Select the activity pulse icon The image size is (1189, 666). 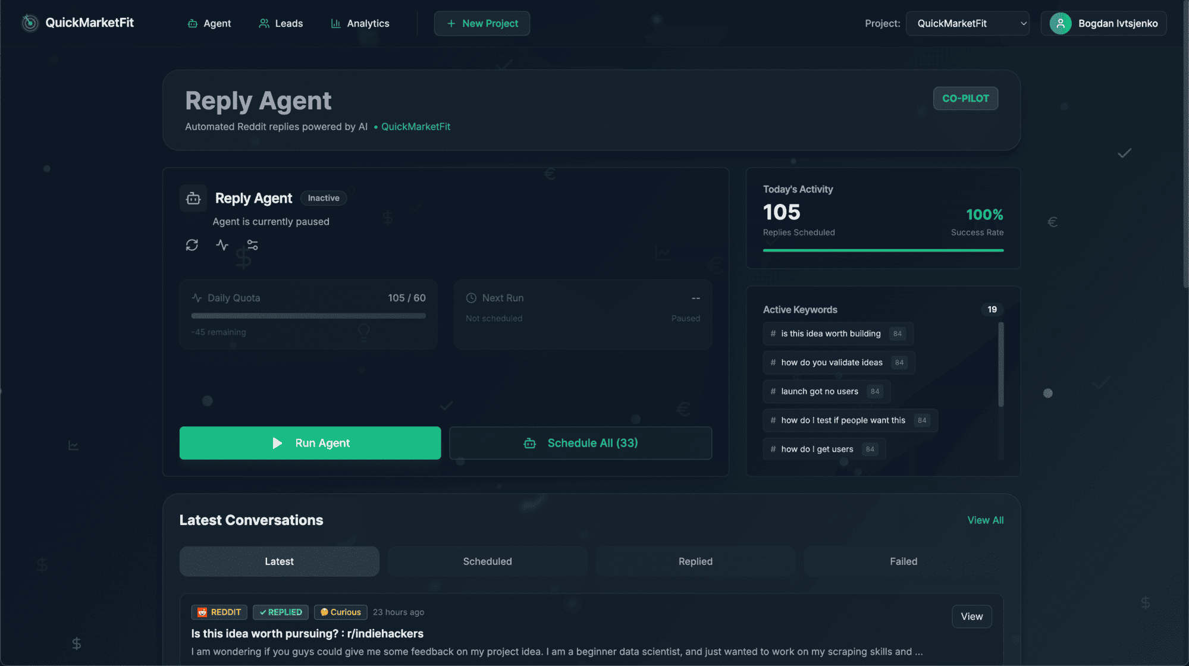point(221,245)
